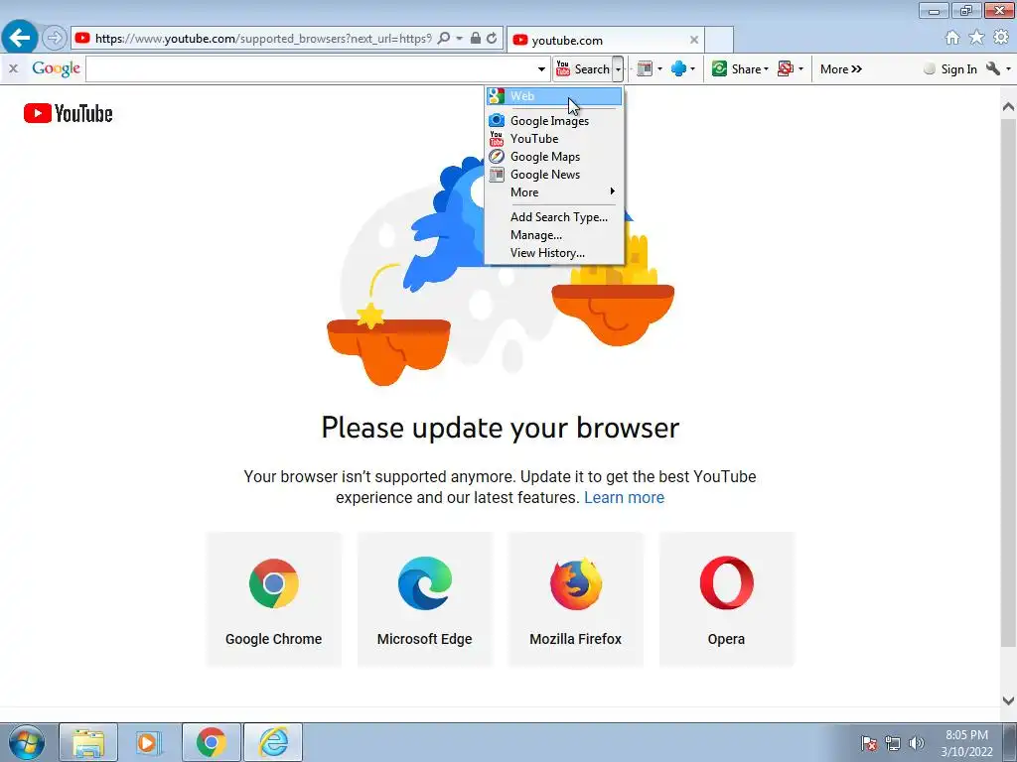Click the Google logo on the toolbar
Viewport: 1017px width, 762px height.
click(56, 68)
